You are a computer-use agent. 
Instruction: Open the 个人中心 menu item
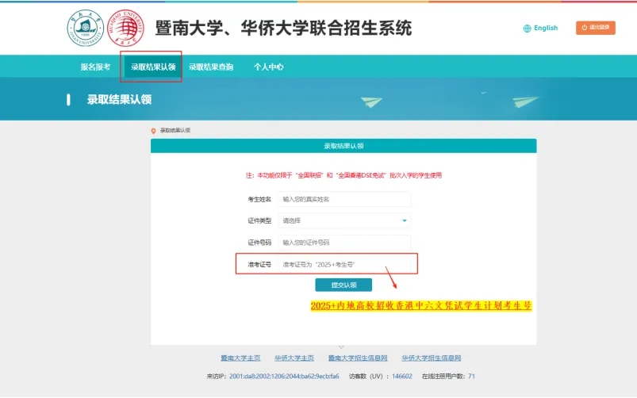coord(268,67)
